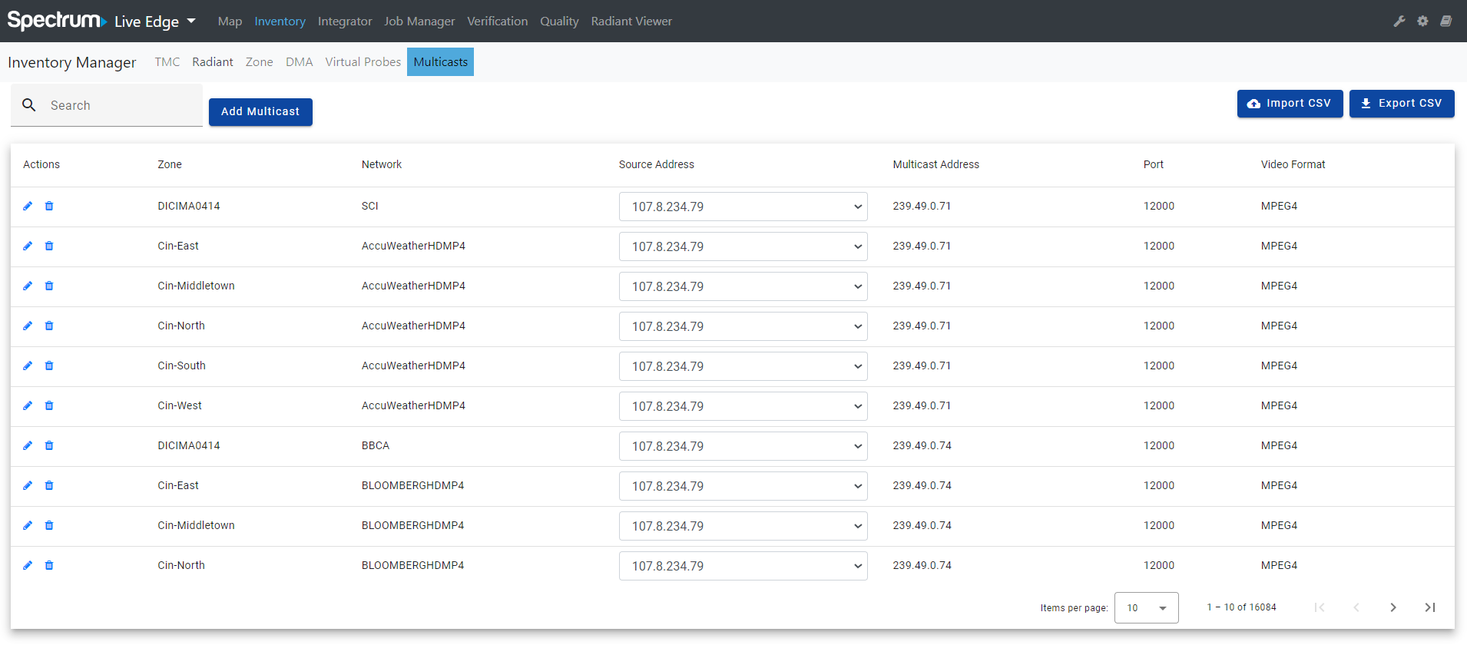Delete the Cin-Middletown AccuWeatherHDMP4 row
The image size is (1467, 645).
[49, 286]
